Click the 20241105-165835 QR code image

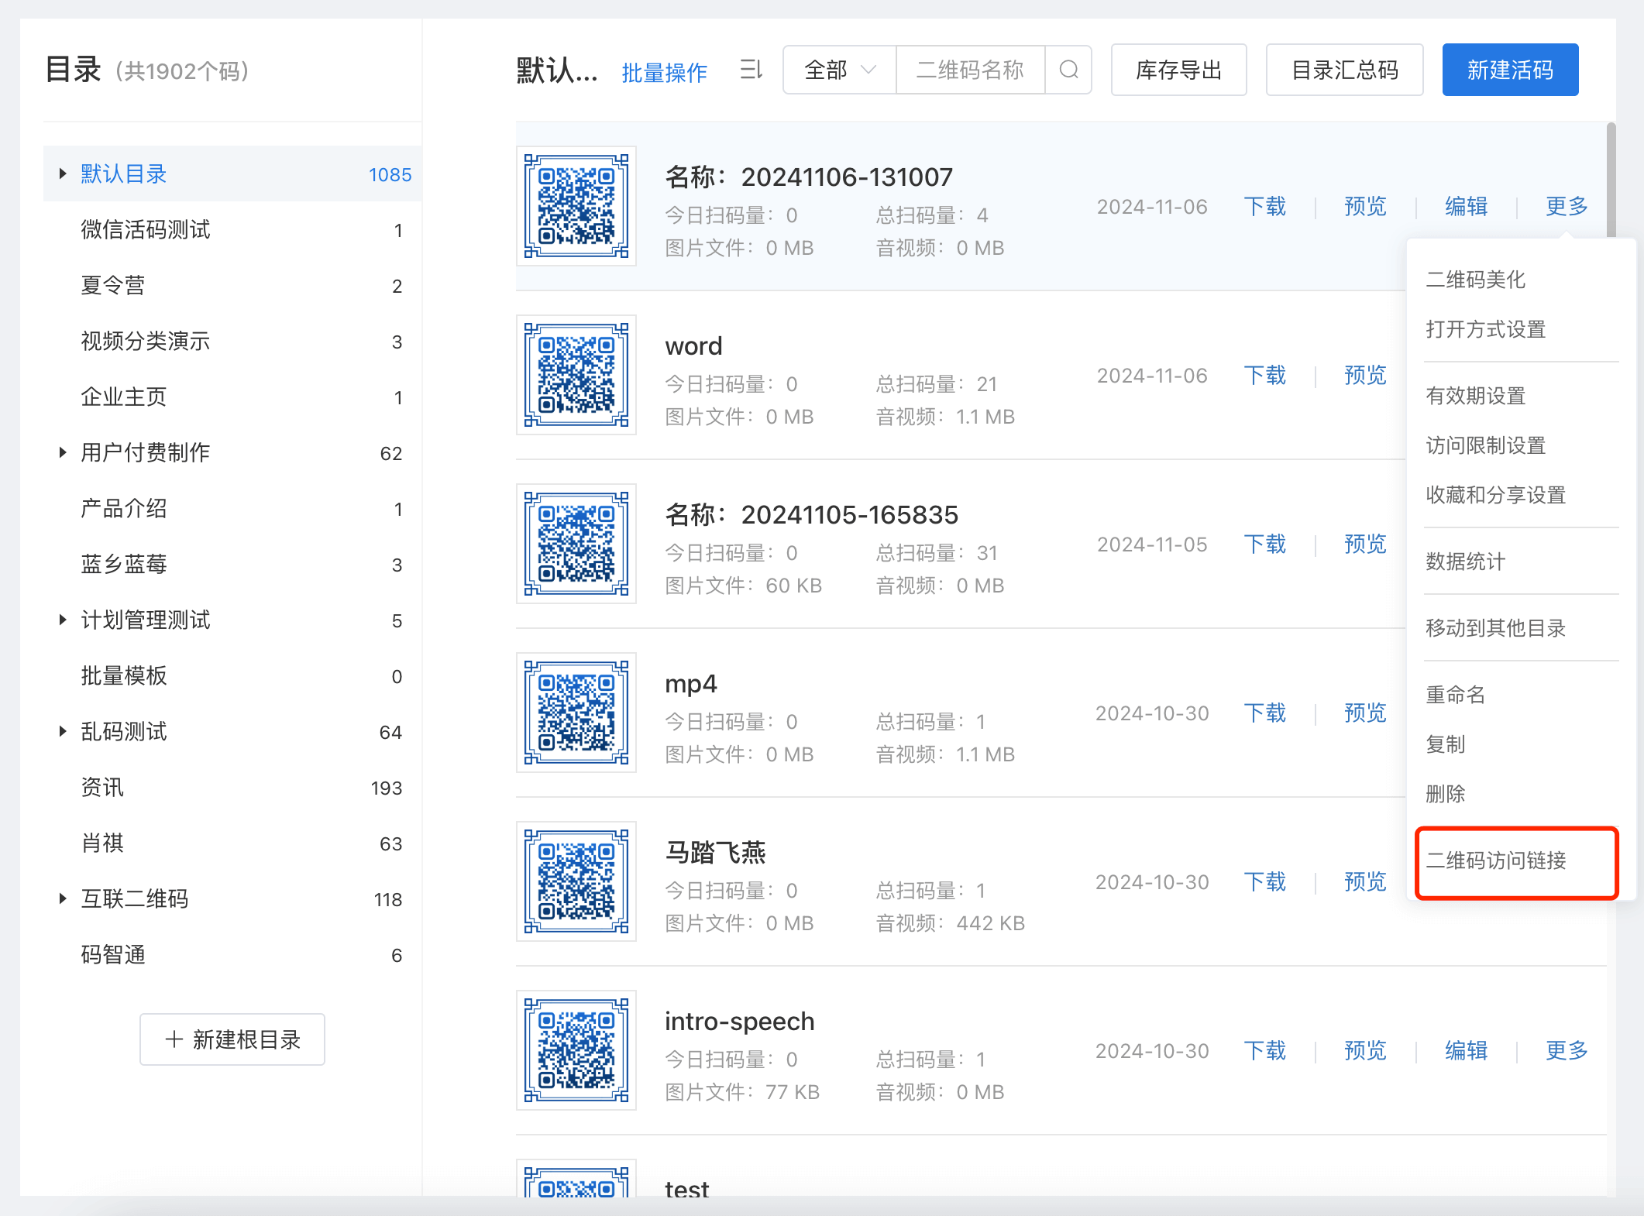coord(576,544)
